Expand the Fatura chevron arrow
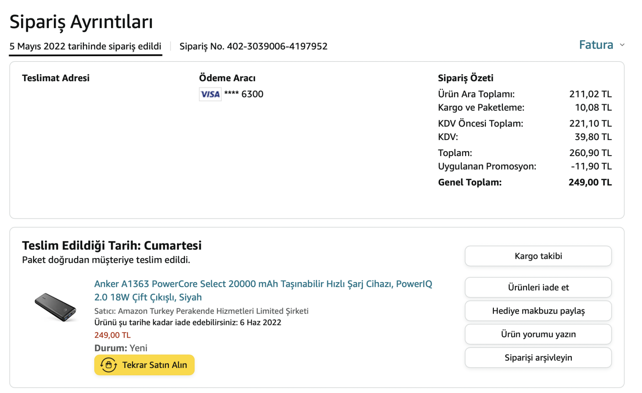Viewport: 642px width, 393px height. [622, 45]
